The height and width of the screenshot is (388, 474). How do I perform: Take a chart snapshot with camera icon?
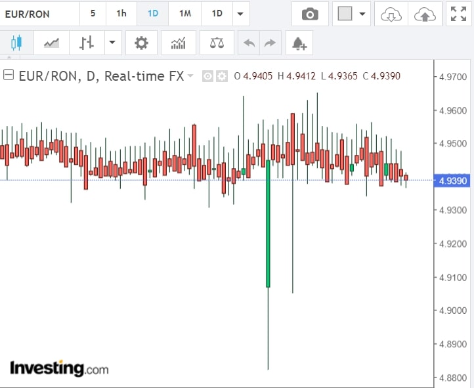(310, 14)
